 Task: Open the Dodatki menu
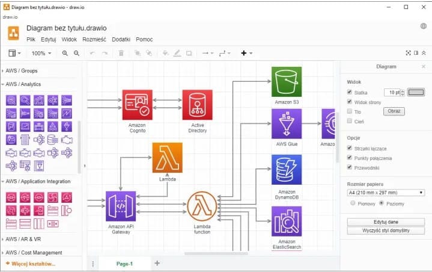tap(121, 40)
